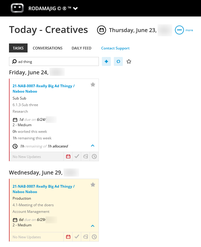Image resolution: width=201 pixels, height=247 pixels.
Task: Open the Contact Support link
Action: tap(115, 48)
